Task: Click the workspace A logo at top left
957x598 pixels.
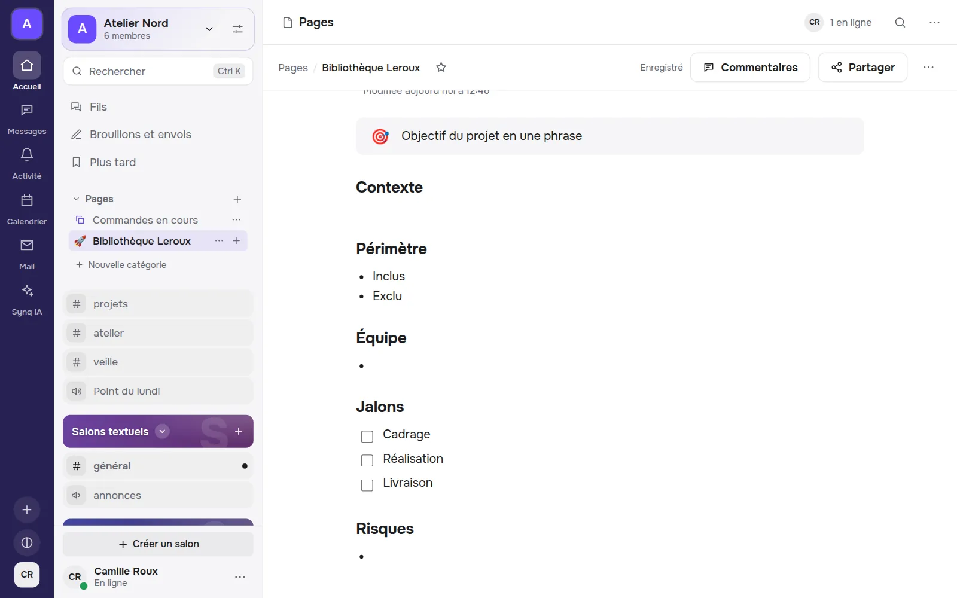Action: (x=27, y=24)
